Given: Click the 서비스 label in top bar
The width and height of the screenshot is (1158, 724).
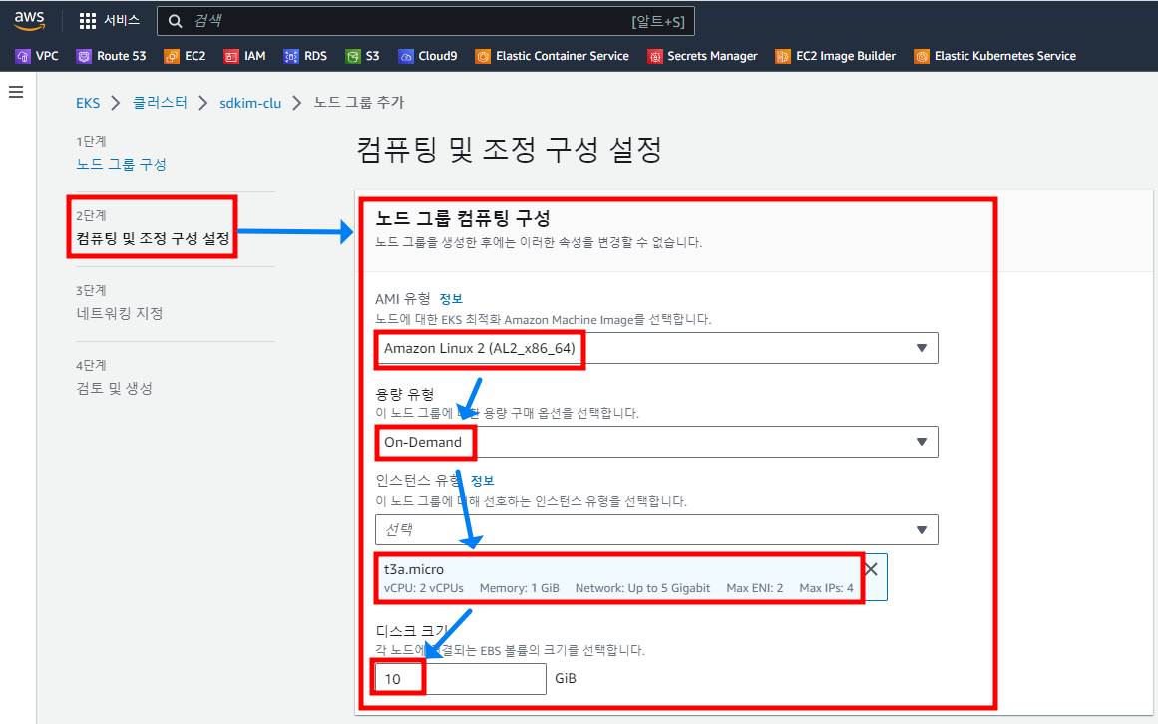Looking at the screenshot, I should 122,21.
